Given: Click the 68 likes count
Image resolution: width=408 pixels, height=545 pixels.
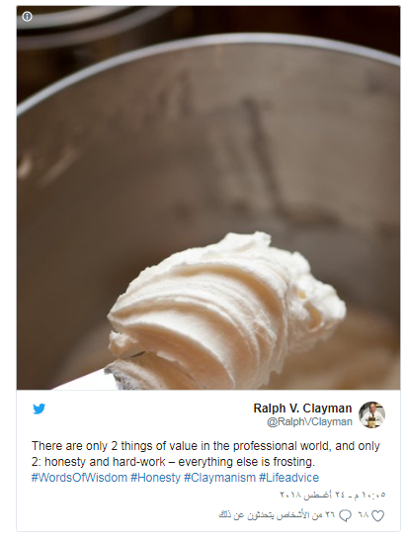Looking at the screenshot, I should [364, 514].
